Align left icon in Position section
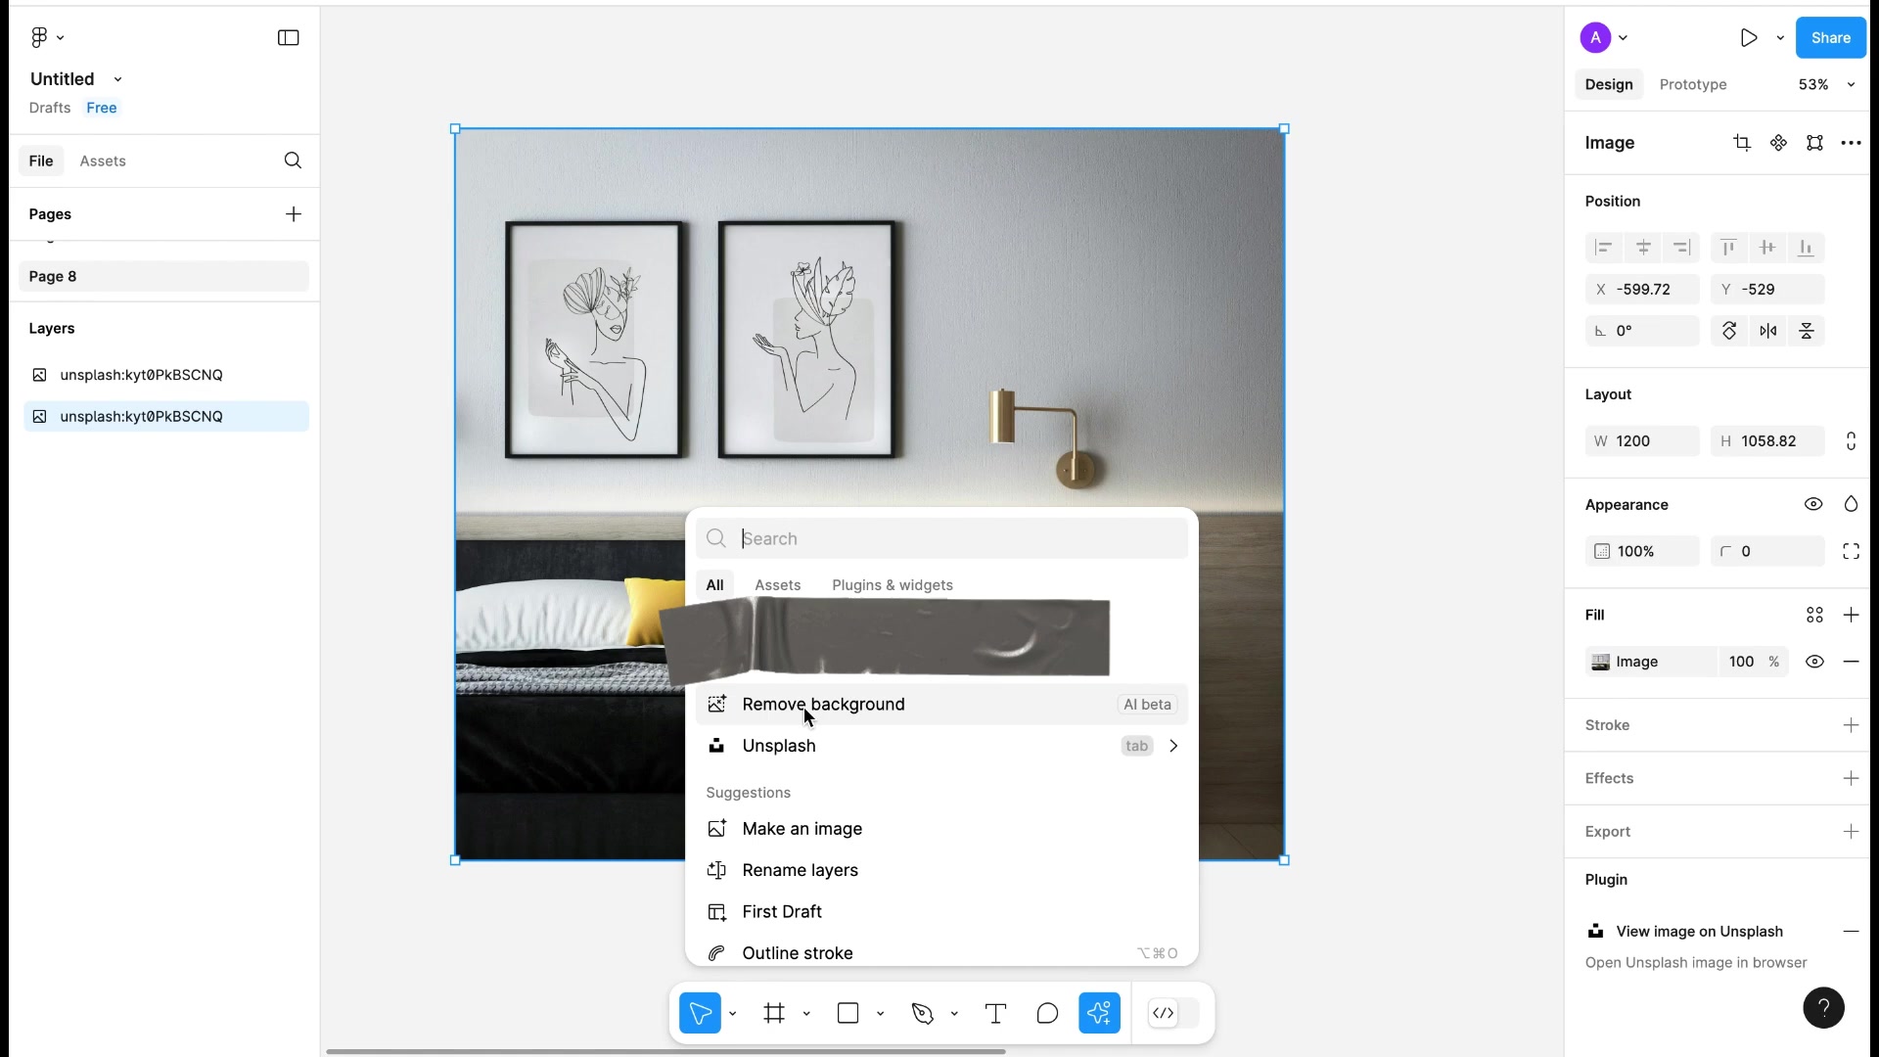 1603,248
